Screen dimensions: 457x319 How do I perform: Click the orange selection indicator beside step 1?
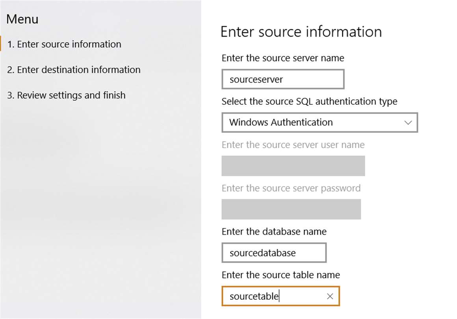click(x=1, y=43)
